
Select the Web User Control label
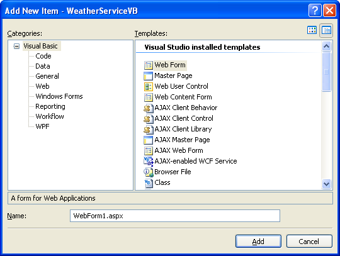point(181,86)
